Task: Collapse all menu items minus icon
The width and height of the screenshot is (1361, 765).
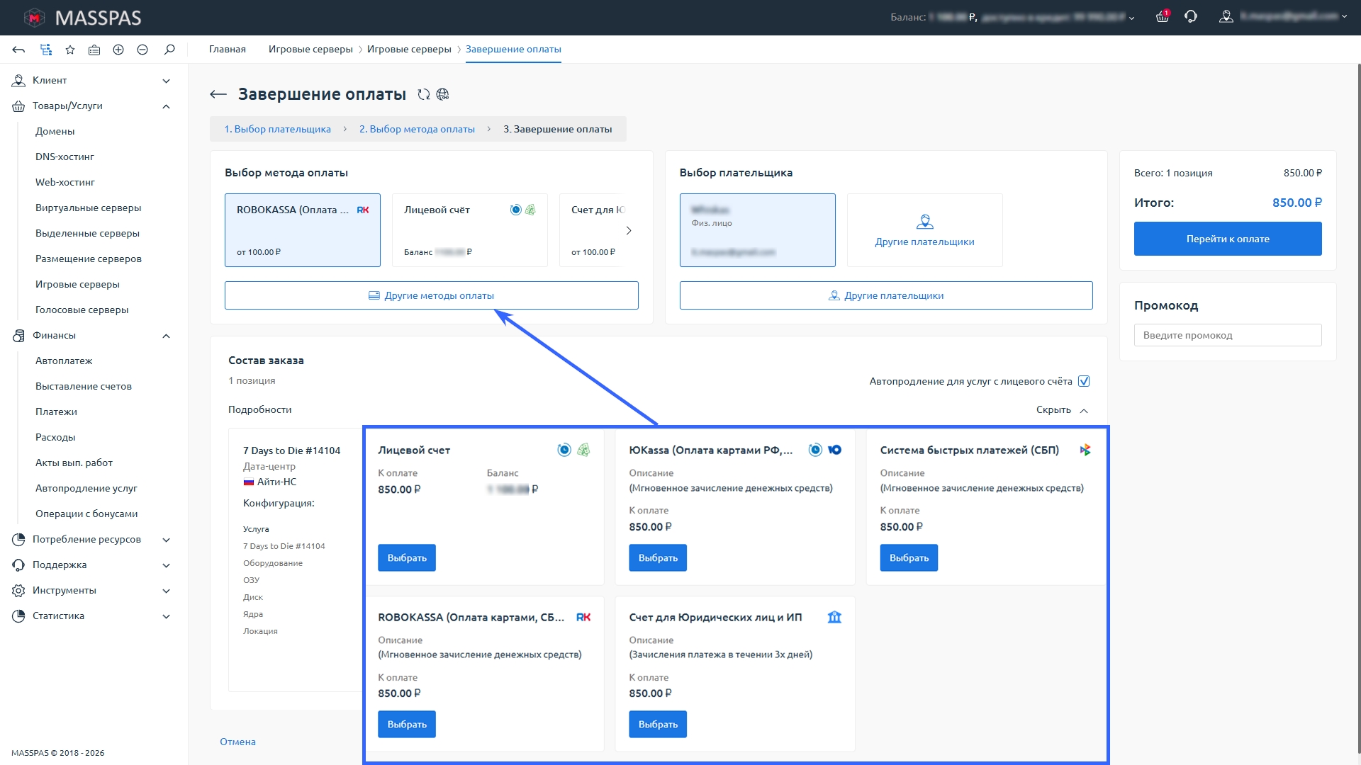Action: click(142, 50)
